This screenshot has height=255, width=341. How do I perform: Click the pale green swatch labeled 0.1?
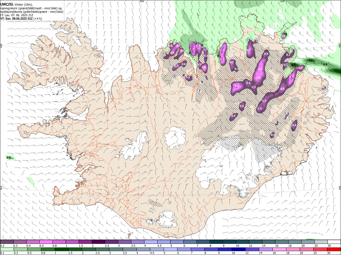pos(7,249)
